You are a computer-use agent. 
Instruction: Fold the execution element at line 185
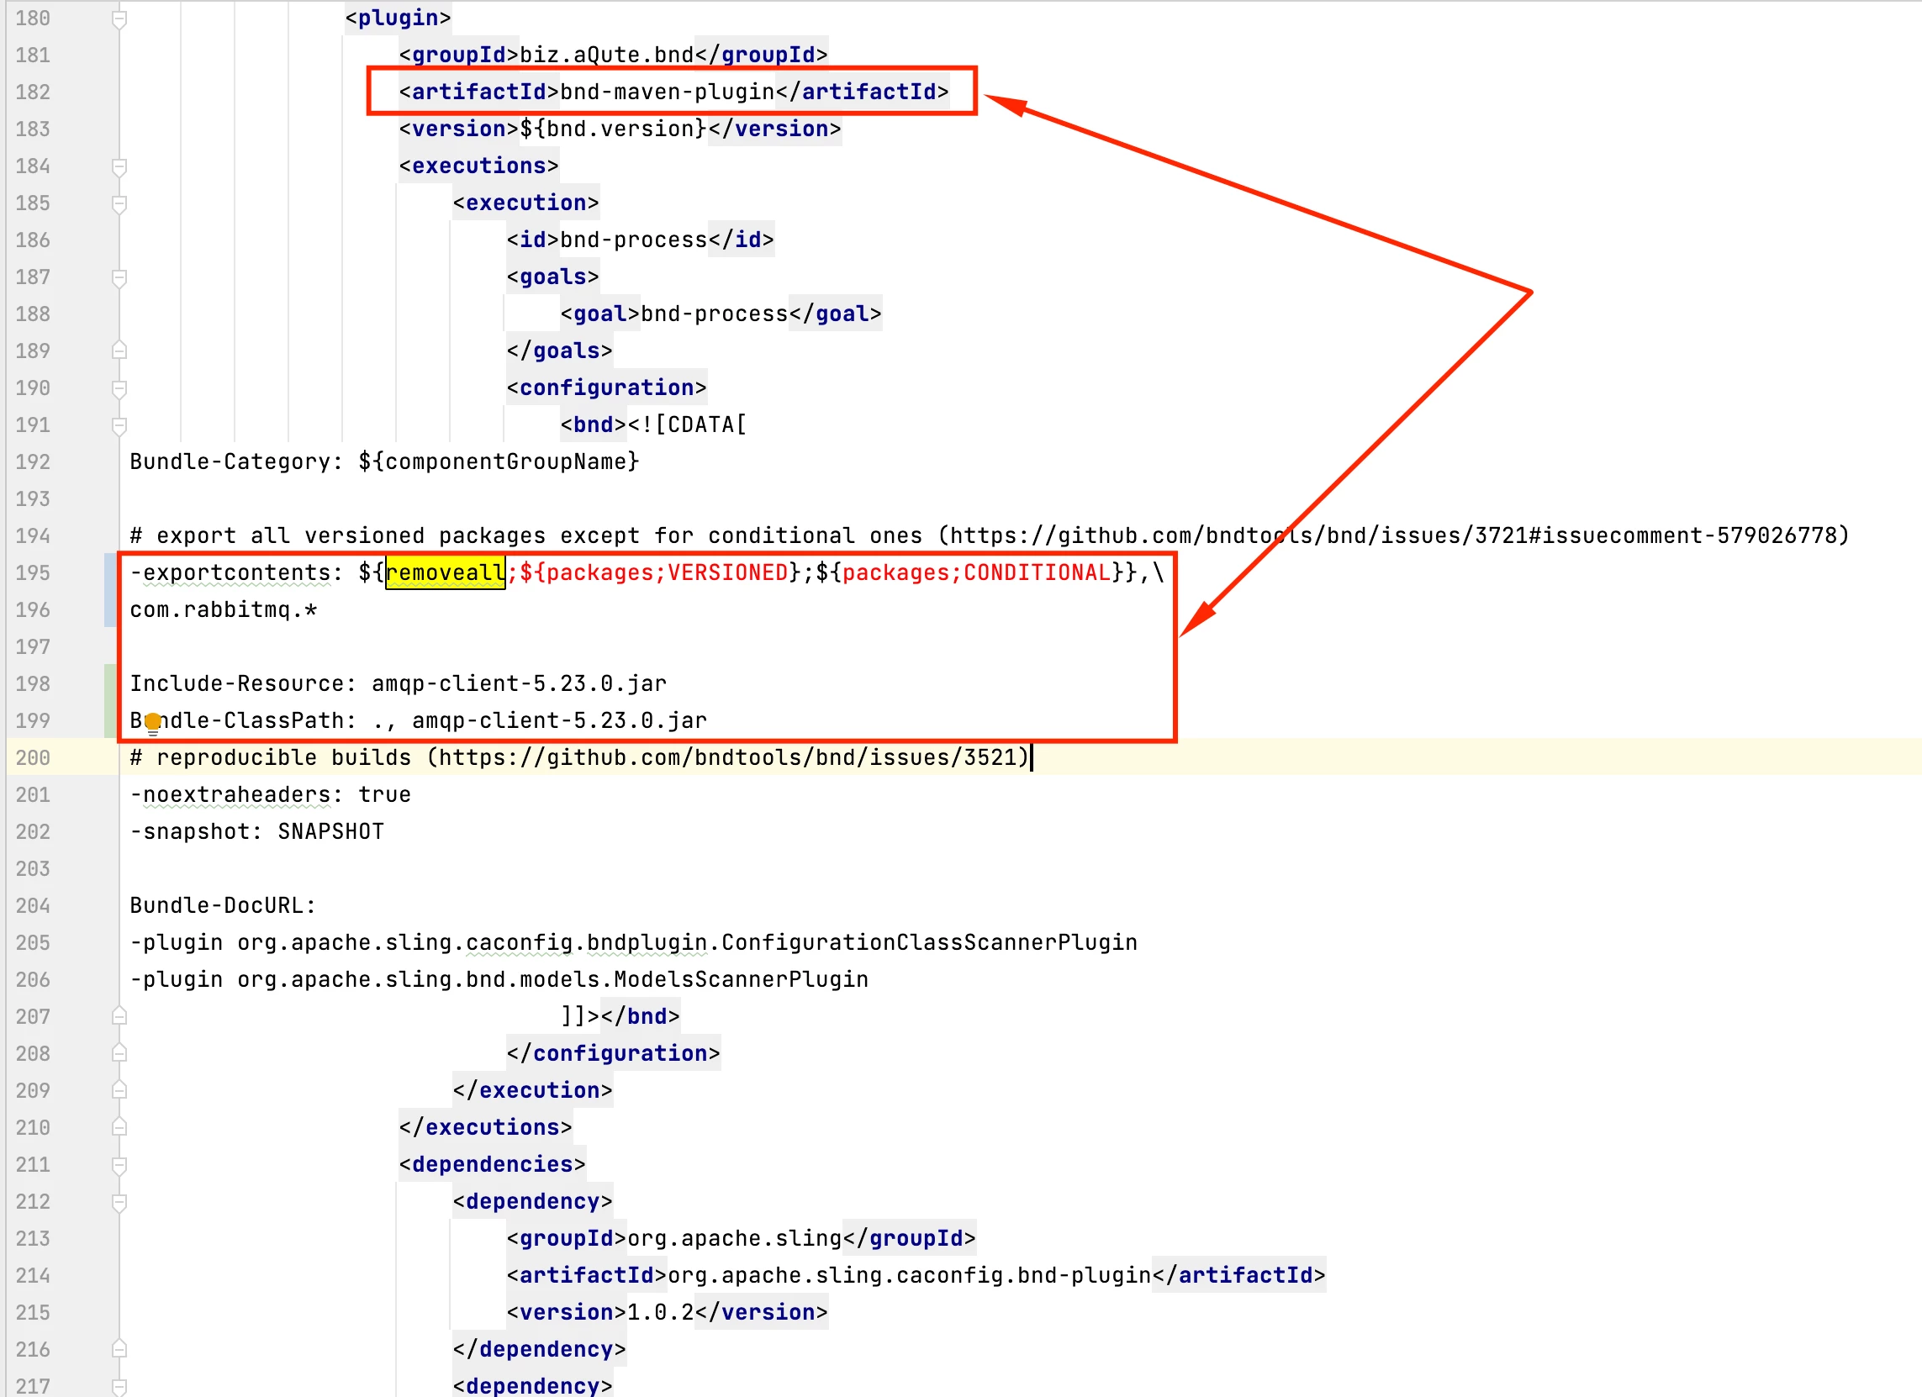click(x=119, y=203)
